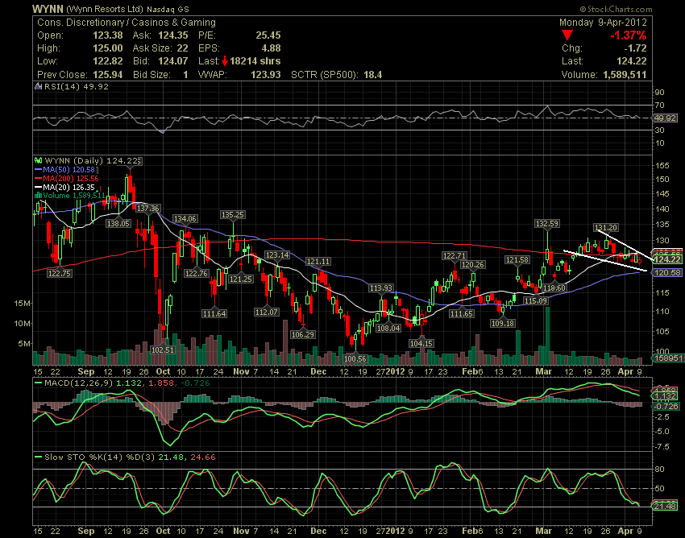Click the WYNN ticker symbol in the title
Image resolution: width=685 pixels, height=538 pixels.
48,9
